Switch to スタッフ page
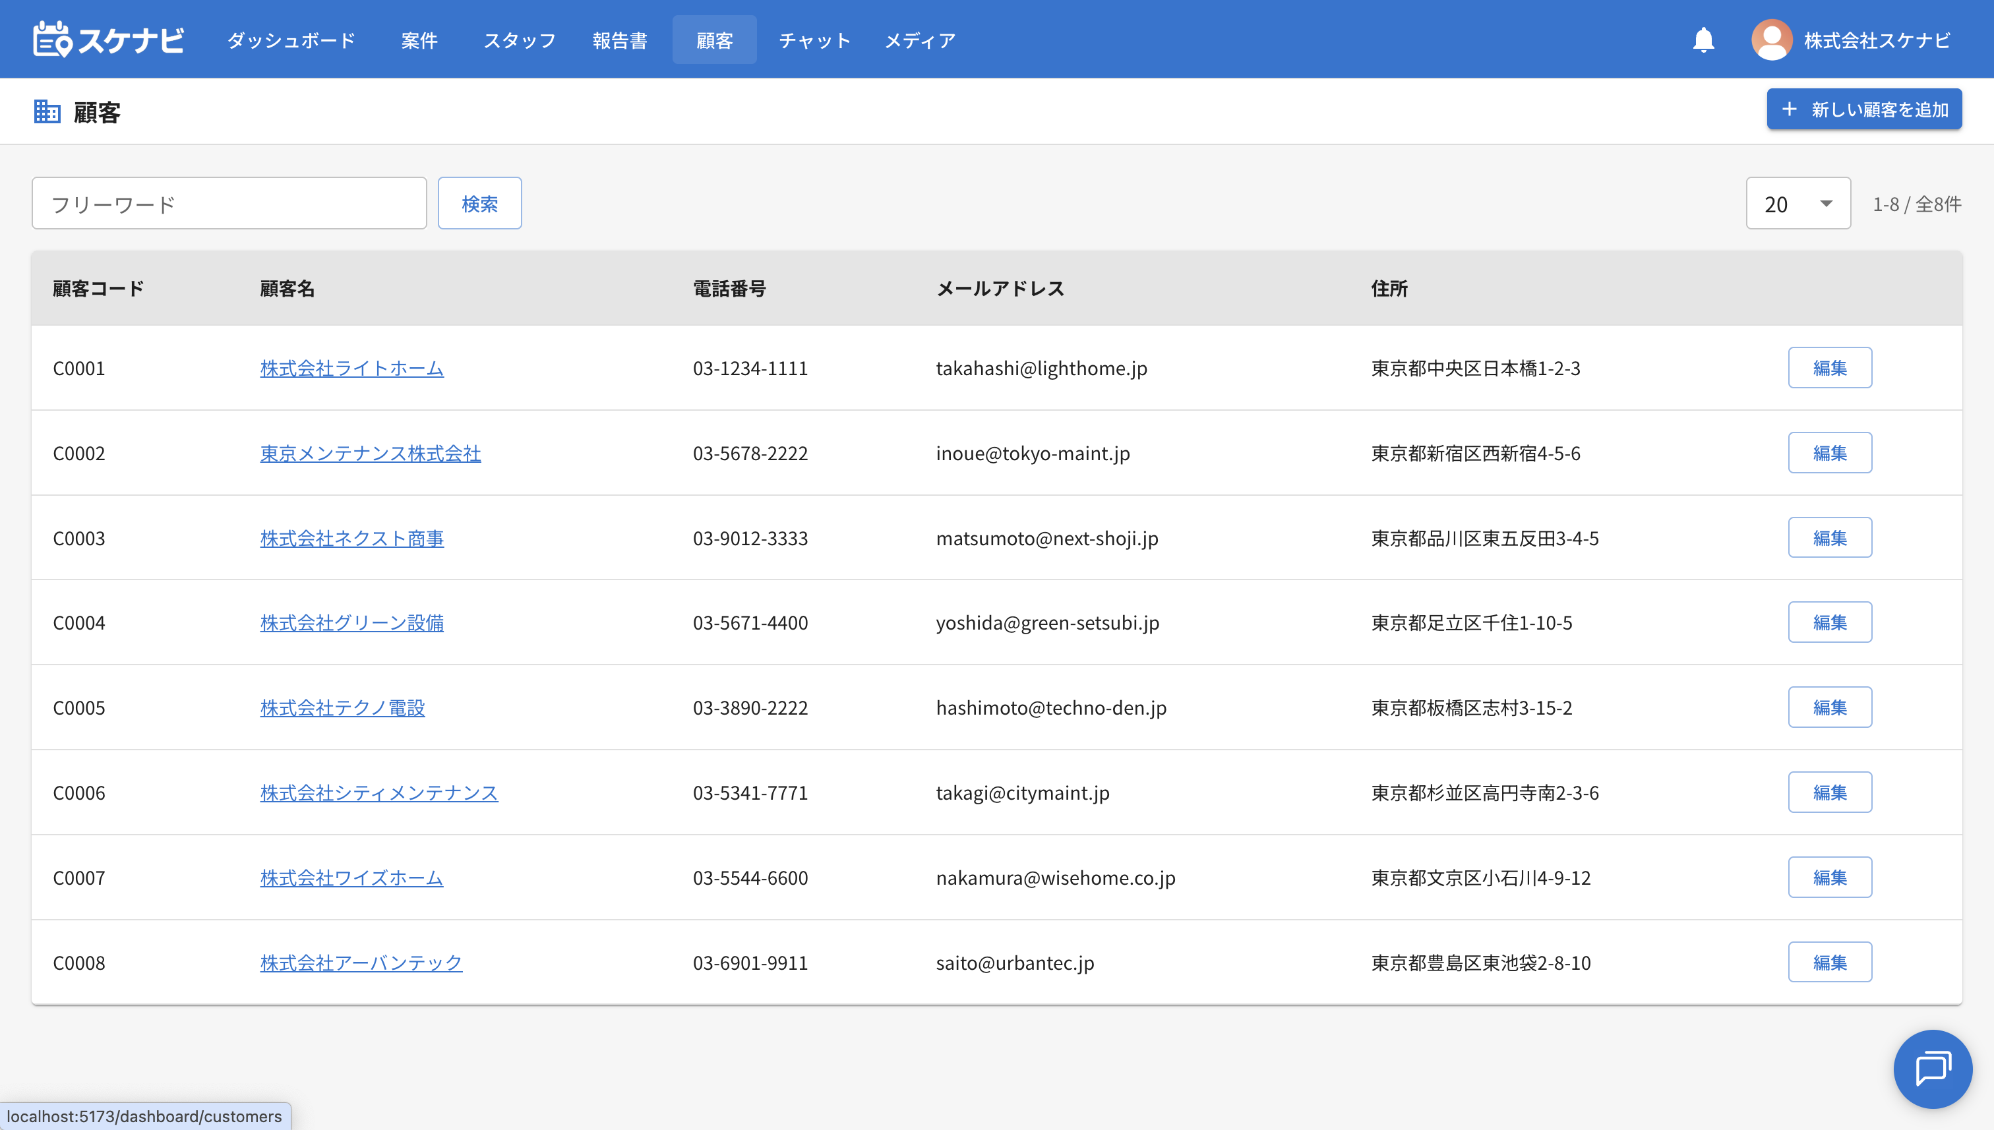Viewport: 1994px width, 1130px height. tap(519, 40)
